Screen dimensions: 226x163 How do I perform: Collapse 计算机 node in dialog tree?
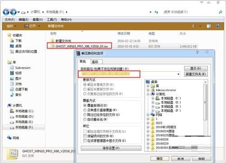tap(148, 94)
